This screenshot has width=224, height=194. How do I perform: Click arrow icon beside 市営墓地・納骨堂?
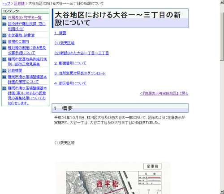click(x=4, y=35)
